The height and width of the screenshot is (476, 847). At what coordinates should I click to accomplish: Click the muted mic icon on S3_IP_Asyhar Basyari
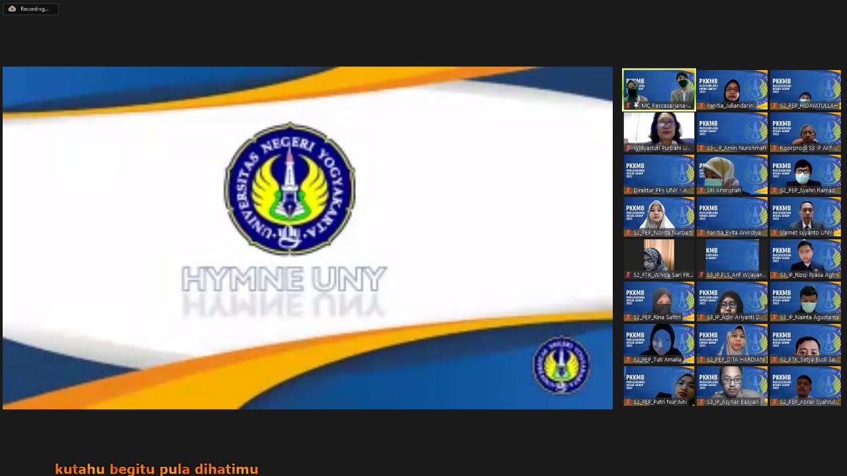pyautogui.click(x=701, y=402)
